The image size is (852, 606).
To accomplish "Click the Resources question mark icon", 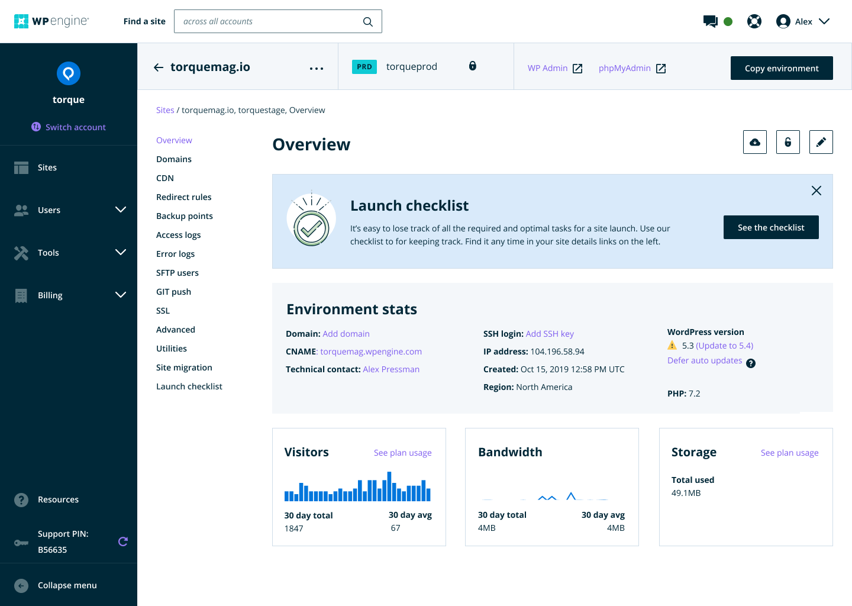I will (21, 500).
